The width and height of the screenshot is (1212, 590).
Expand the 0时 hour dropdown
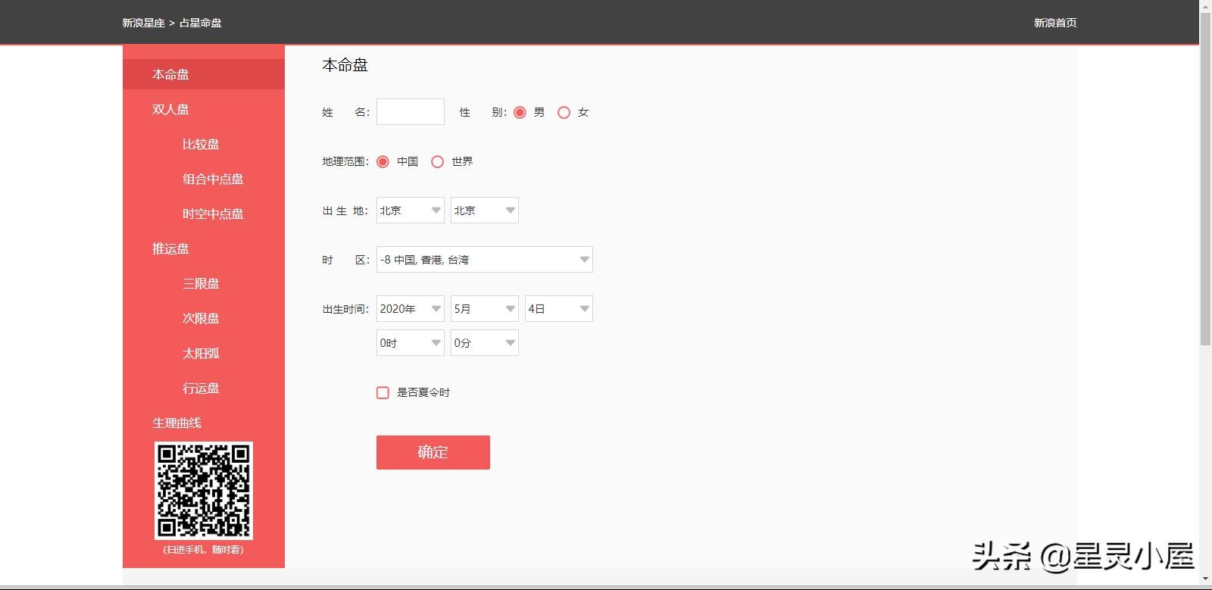pos(410,343)
